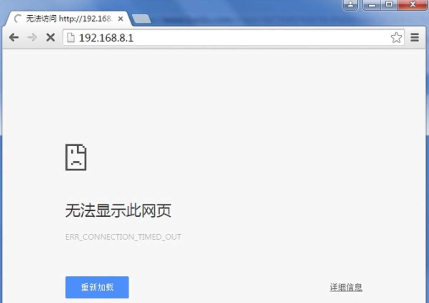
Task: Click the 无法显示此网页 heading
Action: click(x=118, y=211)
